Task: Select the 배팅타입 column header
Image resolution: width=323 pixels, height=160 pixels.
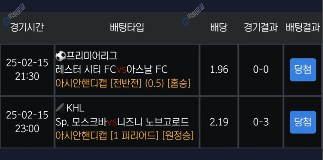Action: tap(127, 28)
